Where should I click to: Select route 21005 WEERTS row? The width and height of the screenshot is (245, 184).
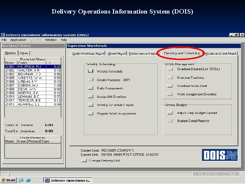pos(33,78)
